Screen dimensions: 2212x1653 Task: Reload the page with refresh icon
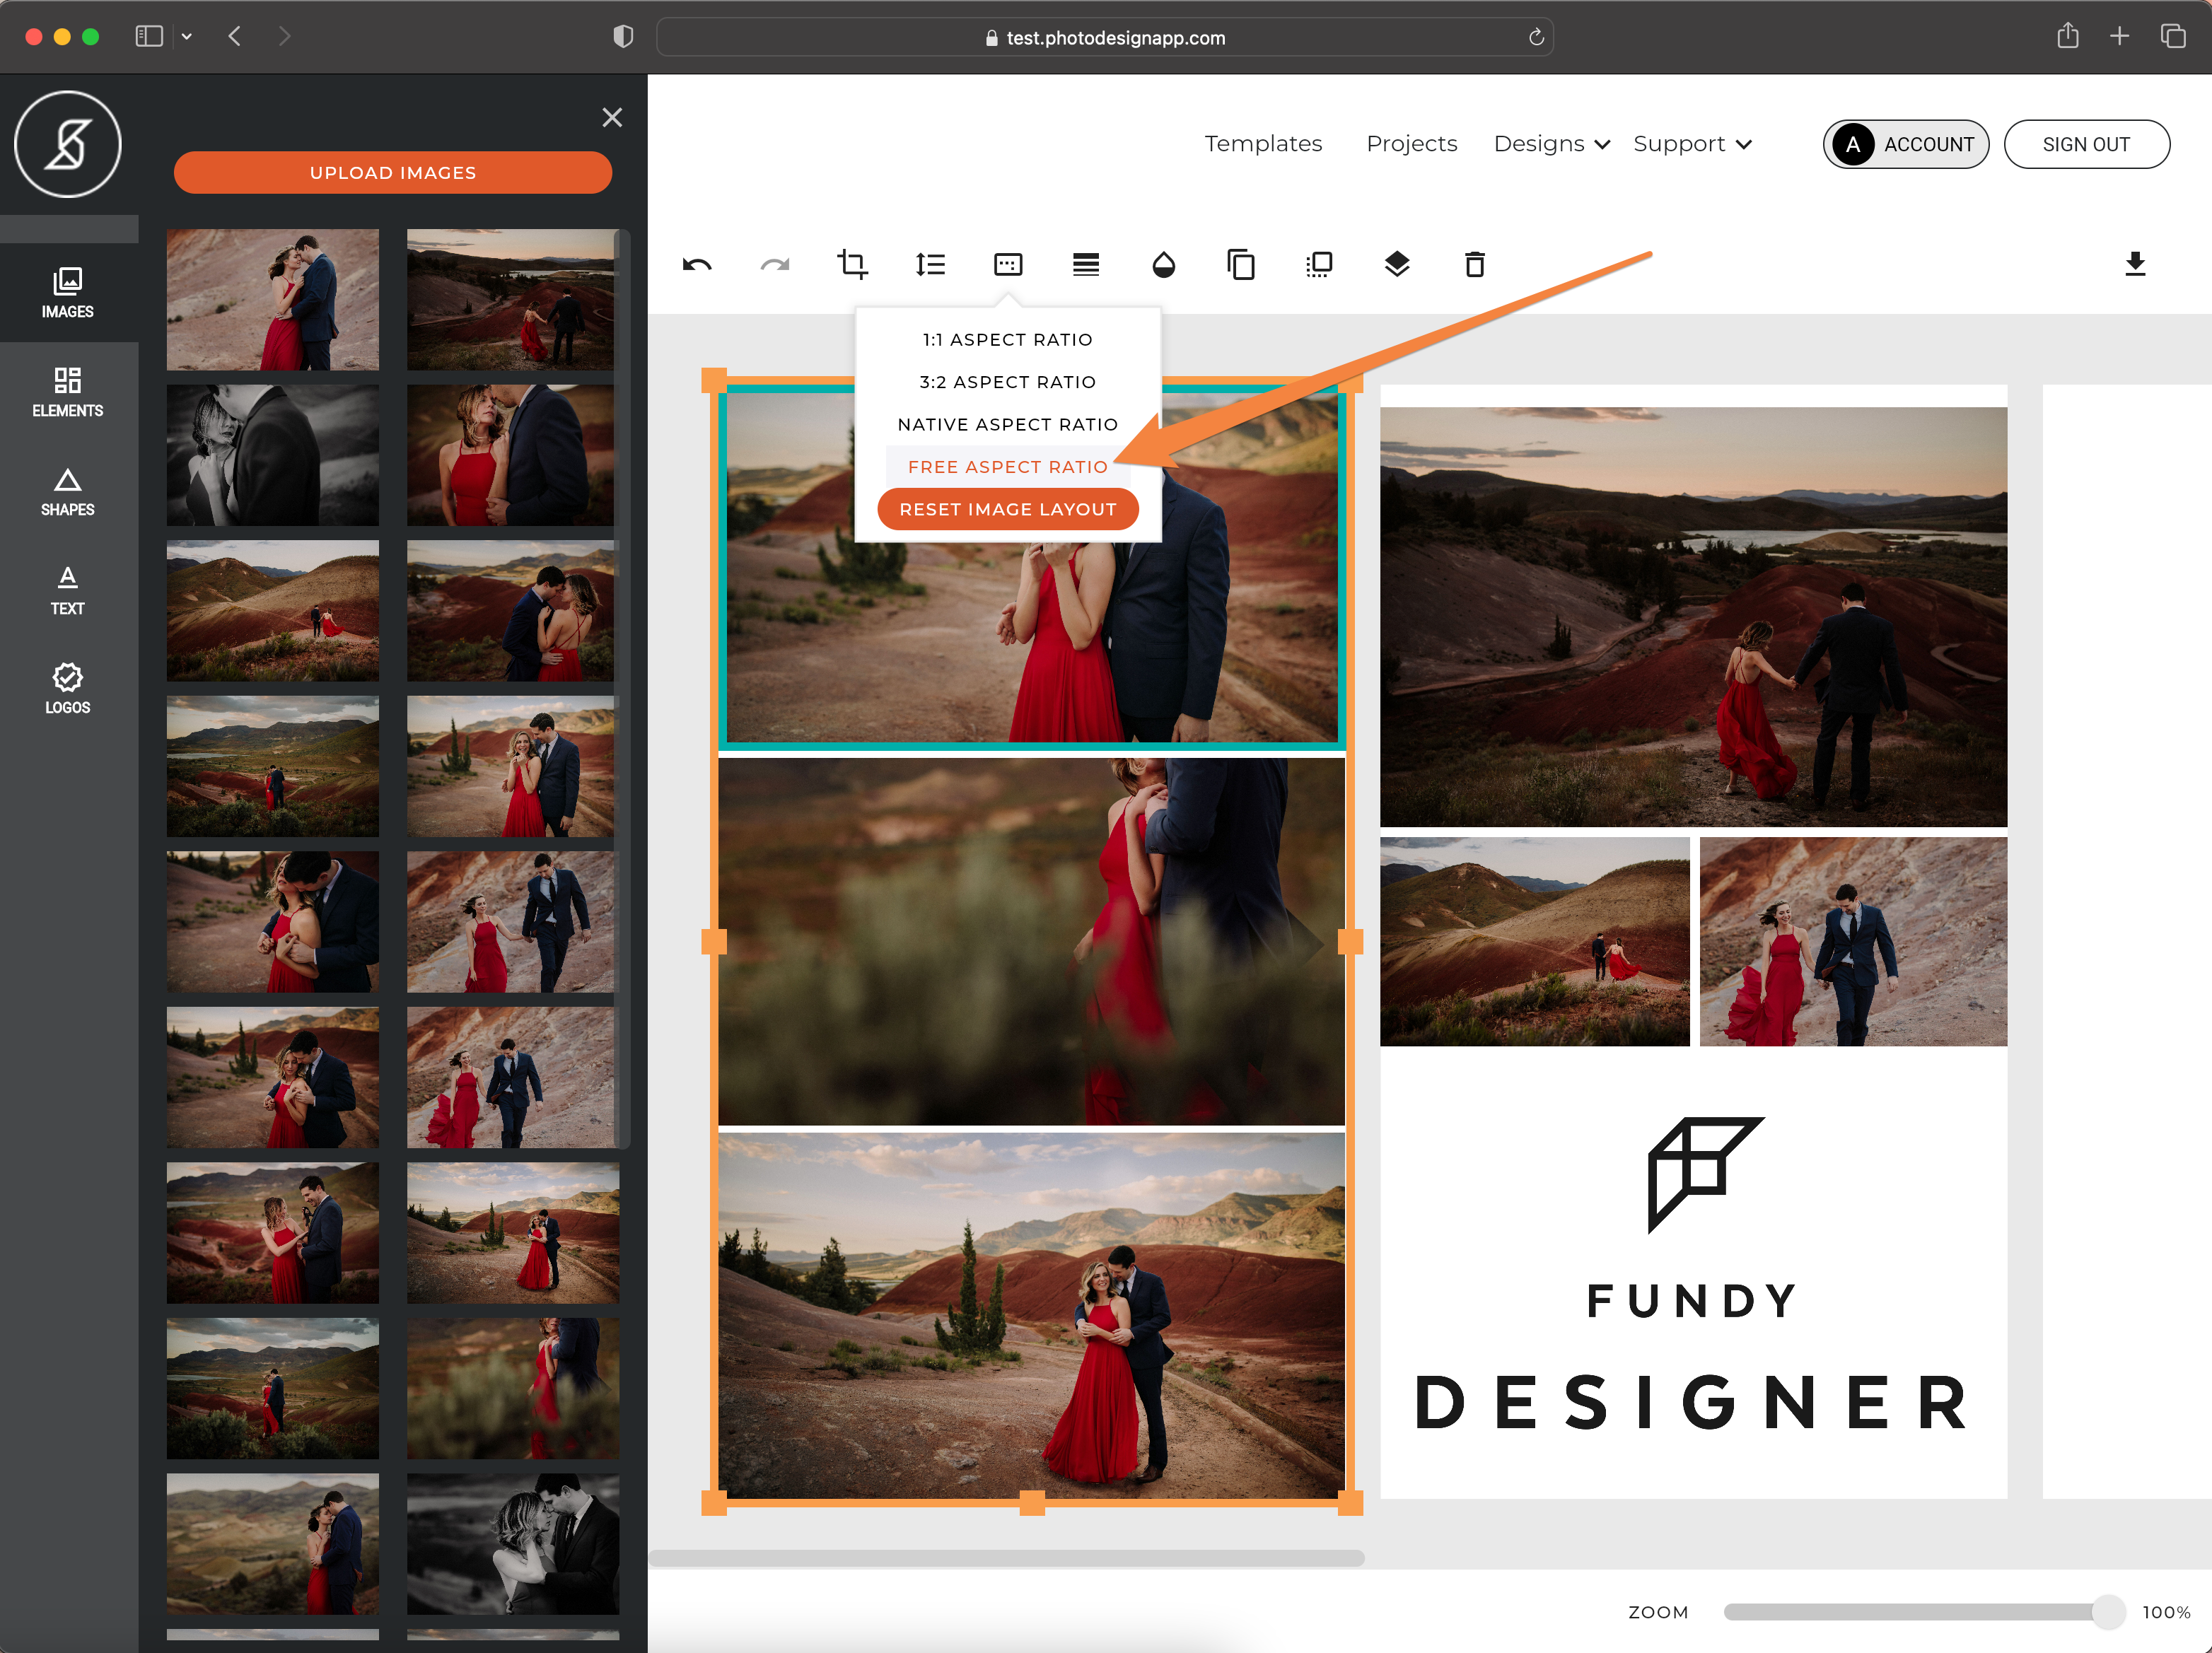click(x=1536, y=38)
